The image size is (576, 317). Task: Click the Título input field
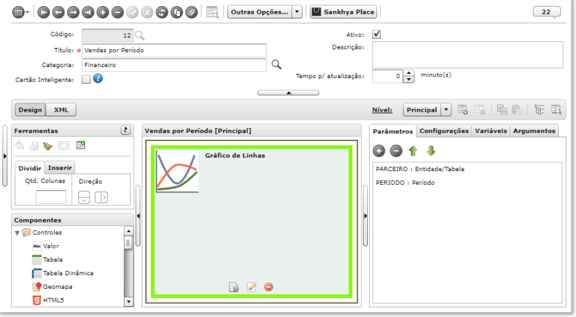coord(174,51)
